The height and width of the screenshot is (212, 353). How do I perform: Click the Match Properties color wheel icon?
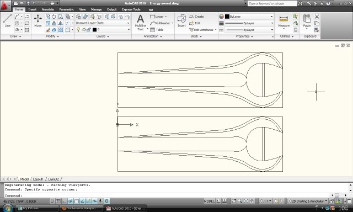click(x=221, y=17)
